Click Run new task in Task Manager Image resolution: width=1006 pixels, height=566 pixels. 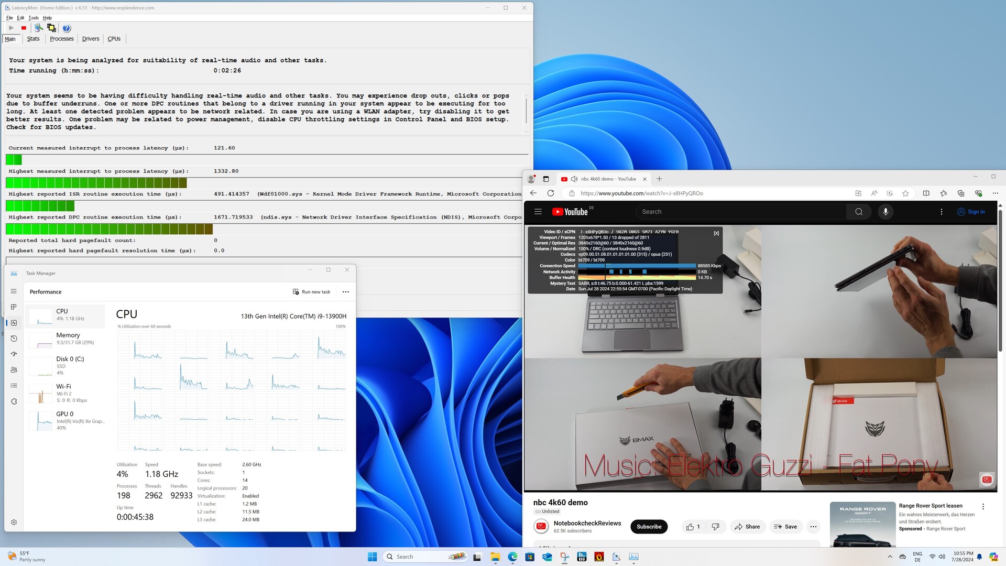(x=311, y=292)
